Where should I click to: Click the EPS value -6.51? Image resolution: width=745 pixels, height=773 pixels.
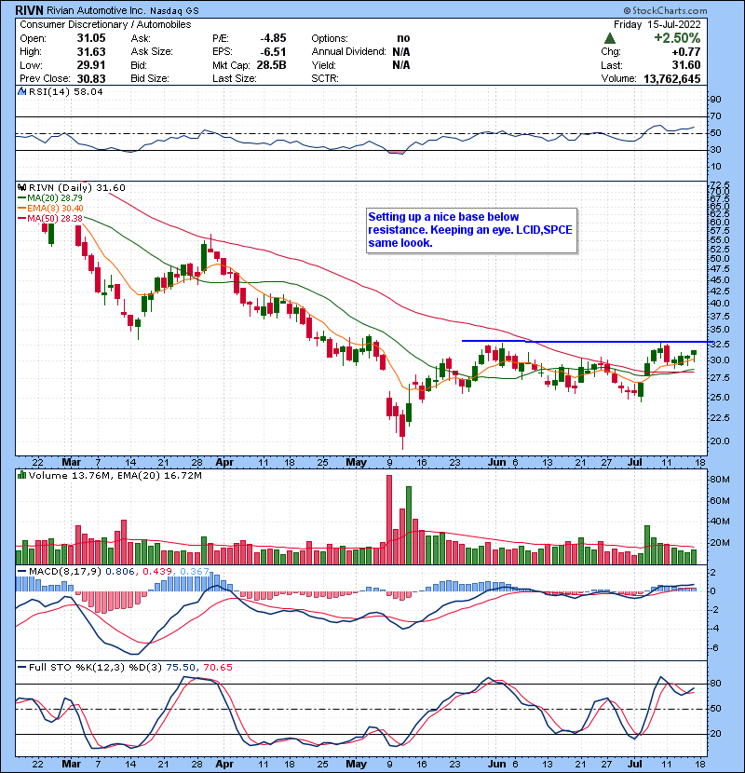coord(273,52)
